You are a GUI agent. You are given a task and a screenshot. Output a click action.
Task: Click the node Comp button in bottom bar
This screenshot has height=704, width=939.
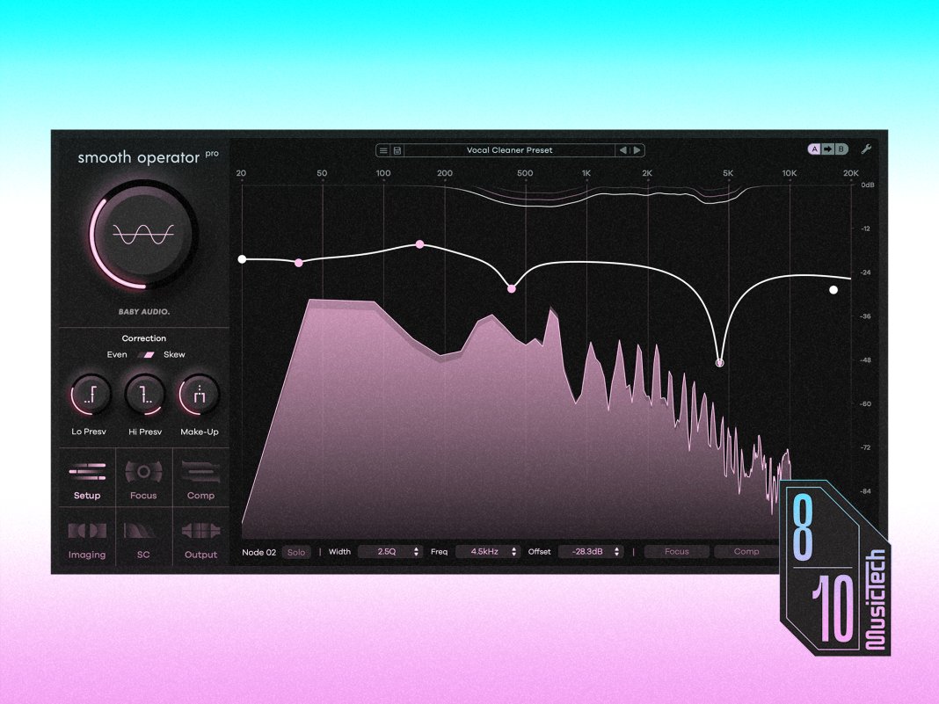point(746,551)
